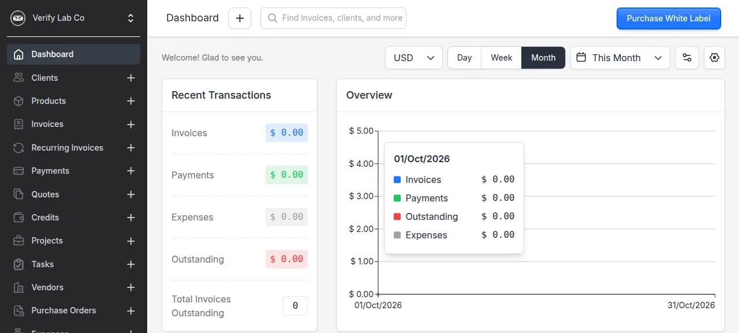
Task: Click the Verify Lab Co logo
Action: [18, 18]
